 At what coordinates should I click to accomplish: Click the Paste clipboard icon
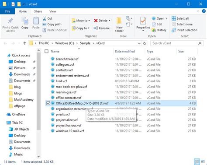pyautogui.click(x=36, y=21)
